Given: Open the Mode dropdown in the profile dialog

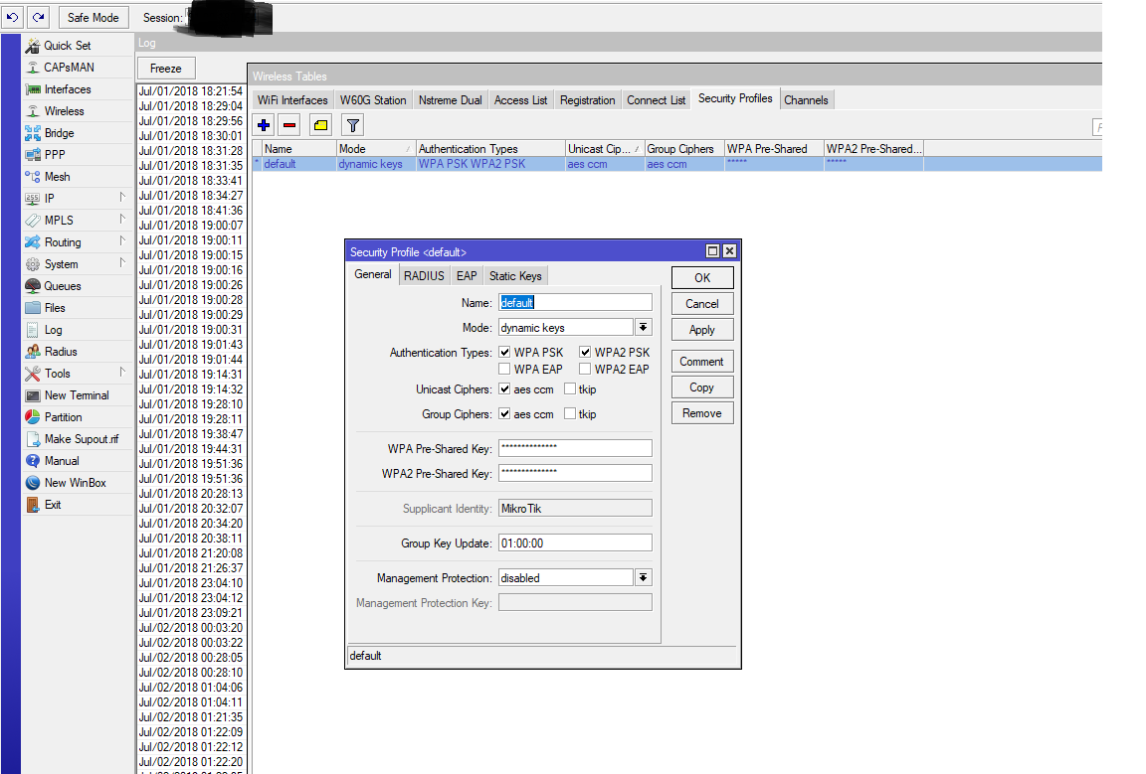Looking at the screenshot, I should 643,327.
